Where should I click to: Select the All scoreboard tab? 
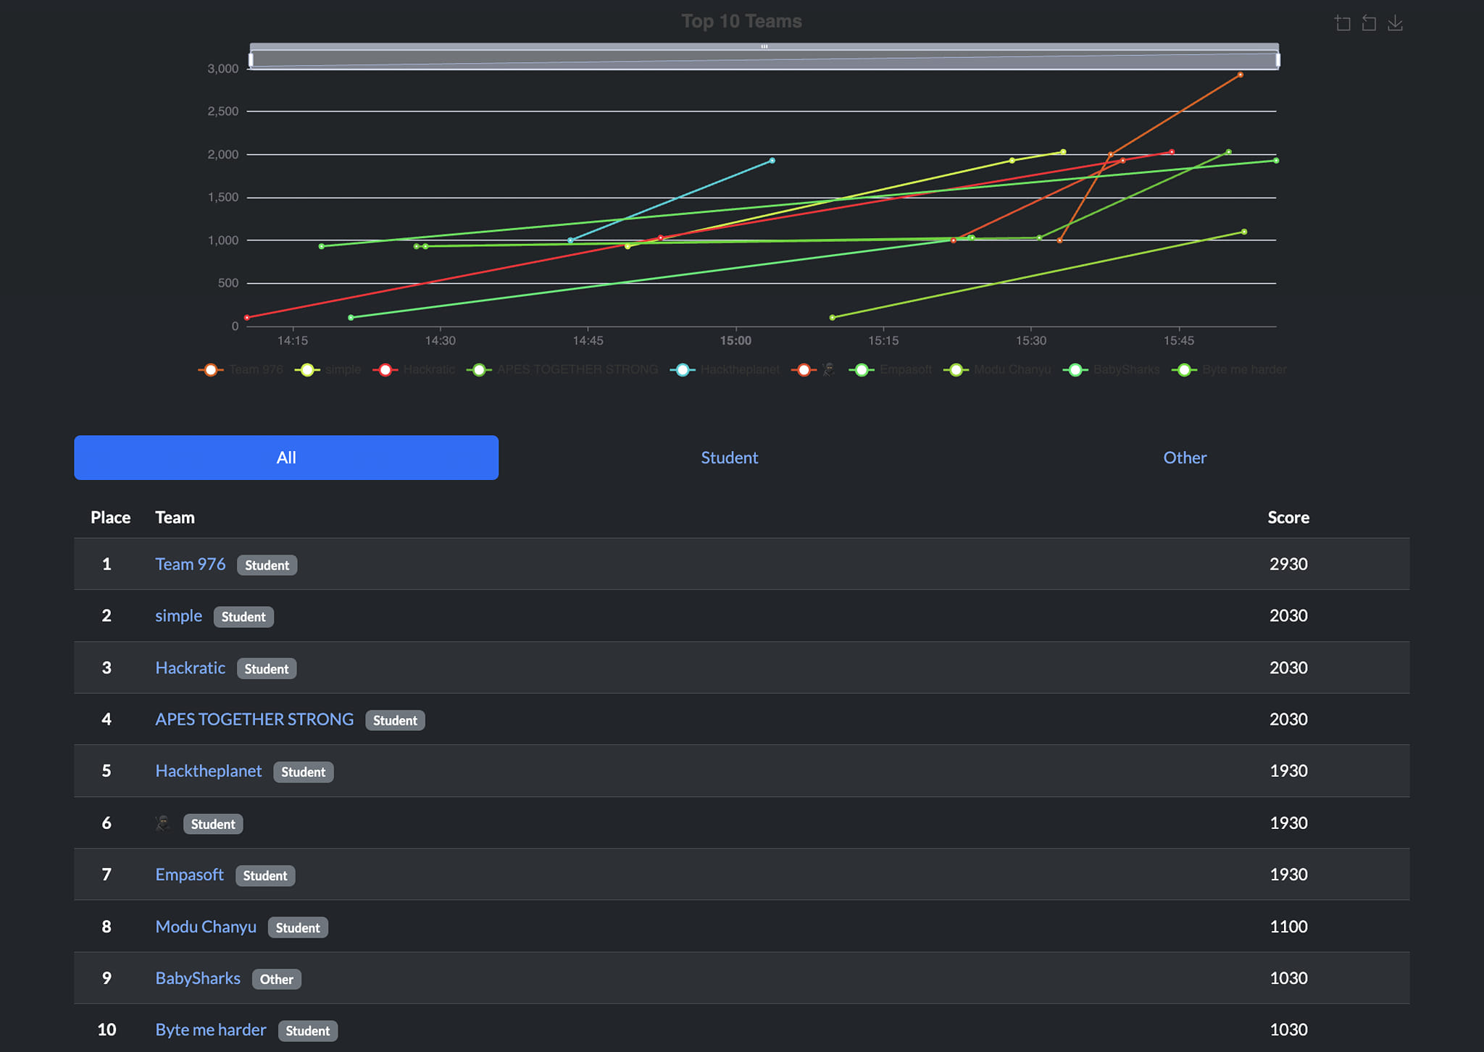(x=286, y=458)
